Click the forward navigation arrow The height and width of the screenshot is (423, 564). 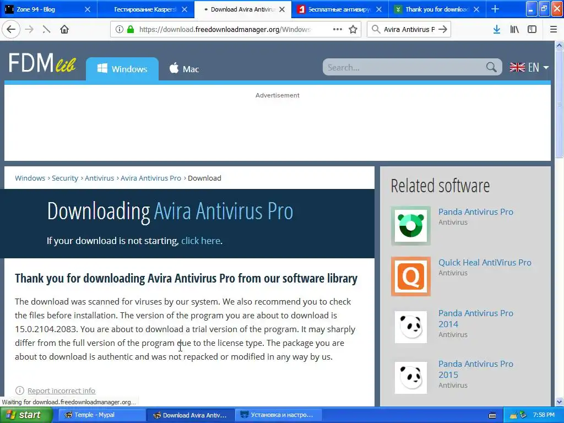pyautogui.click(x=29, y=30)
